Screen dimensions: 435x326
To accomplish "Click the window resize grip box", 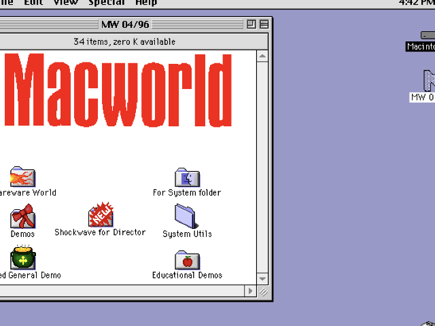I will [x=263, y=291].
